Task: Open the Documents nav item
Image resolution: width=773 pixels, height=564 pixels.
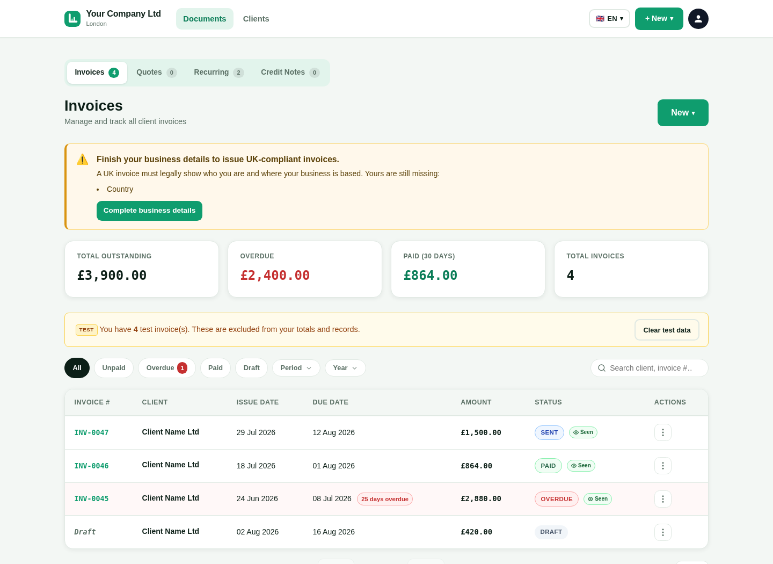Action: (205, 19)
